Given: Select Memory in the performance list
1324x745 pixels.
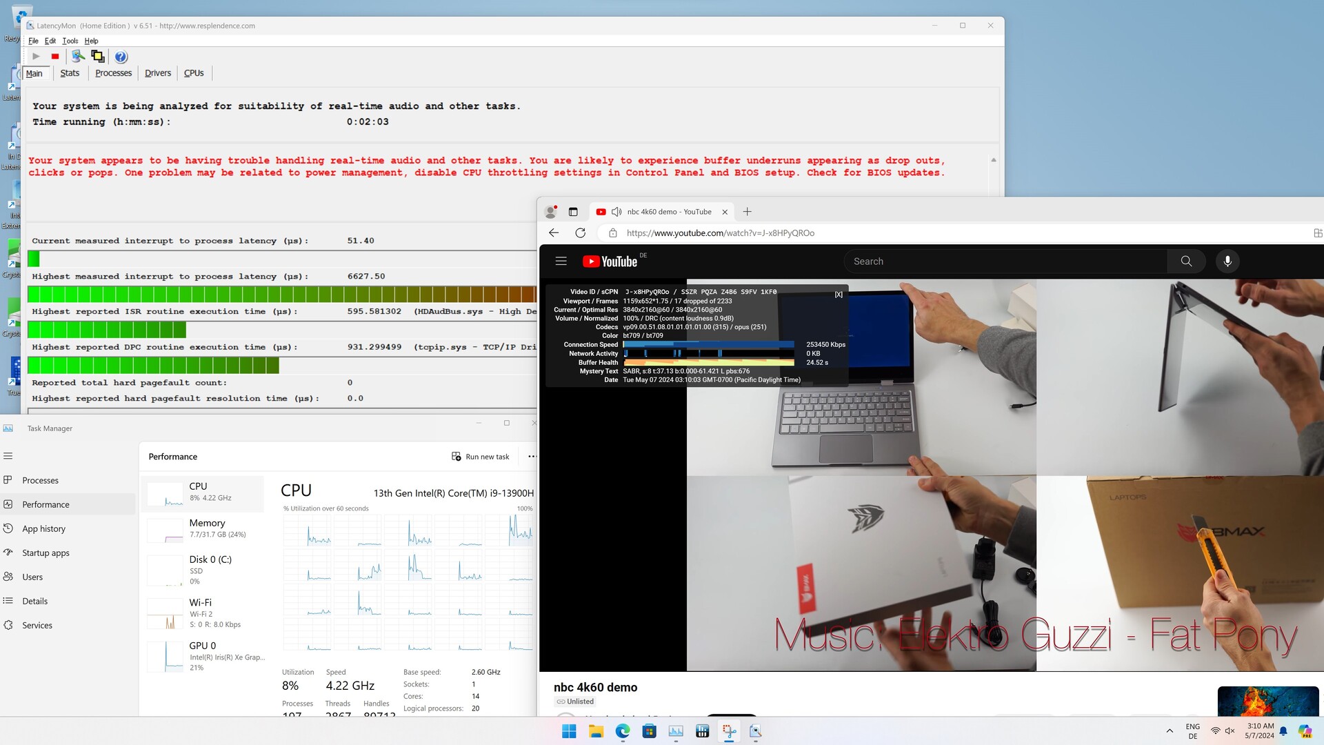Looking at the screenshot, I should coord(203,528).
